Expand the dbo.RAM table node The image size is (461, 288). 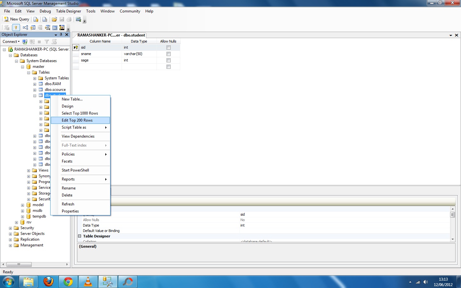[x=35, y=84]
